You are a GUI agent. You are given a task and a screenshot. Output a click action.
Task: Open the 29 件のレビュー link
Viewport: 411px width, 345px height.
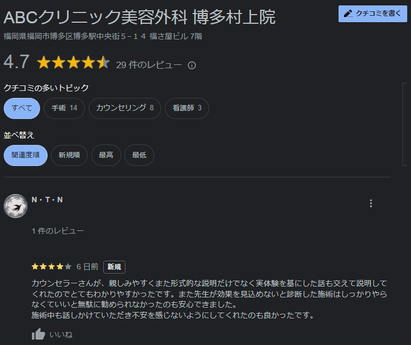pos(149,65)
